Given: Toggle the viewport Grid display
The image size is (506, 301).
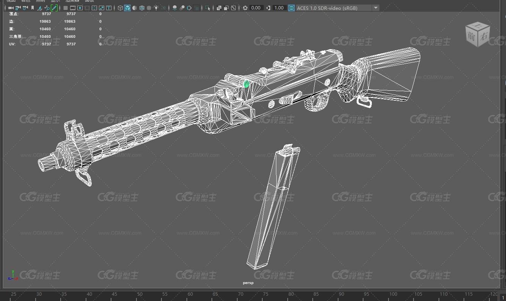Looking at the screenshot, I should (66, 8).
